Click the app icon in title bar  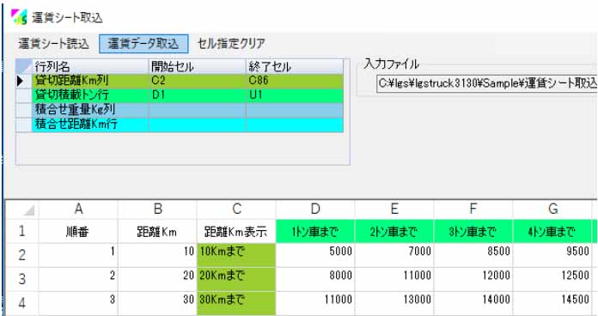pos(19,17)
